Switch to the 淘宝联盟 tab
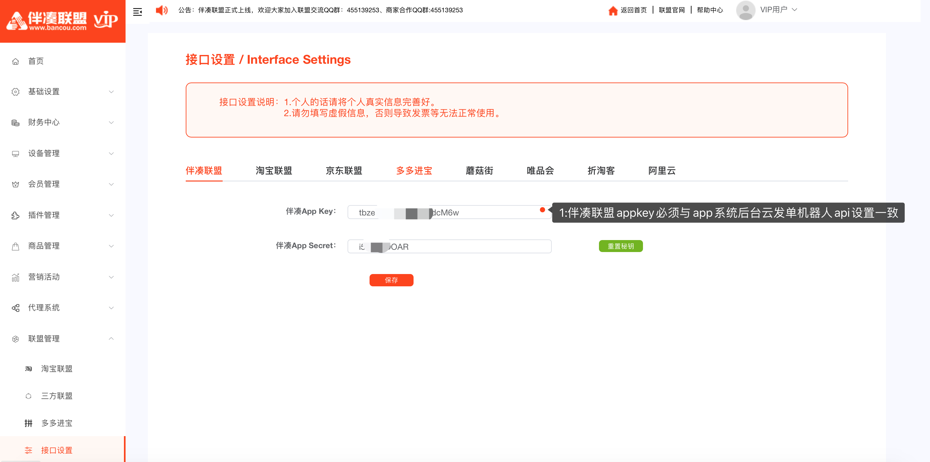Screen dimensions: 930x462 [274, 170]
